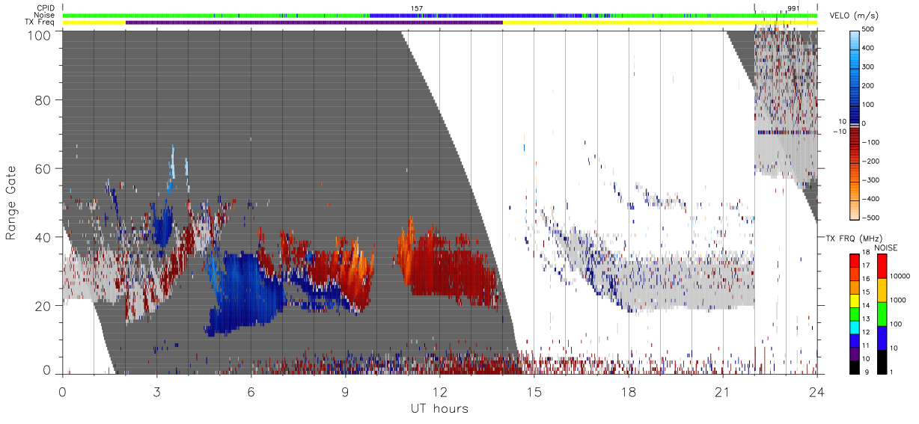
Task: Click the '3' UT hours tick label
Action: [156, 390]
